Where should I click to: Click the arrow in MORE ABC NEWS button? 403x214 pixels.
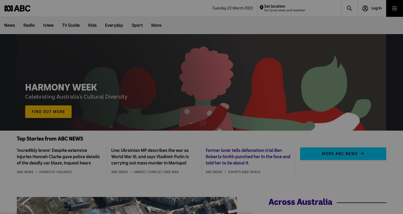pos(362,154)
